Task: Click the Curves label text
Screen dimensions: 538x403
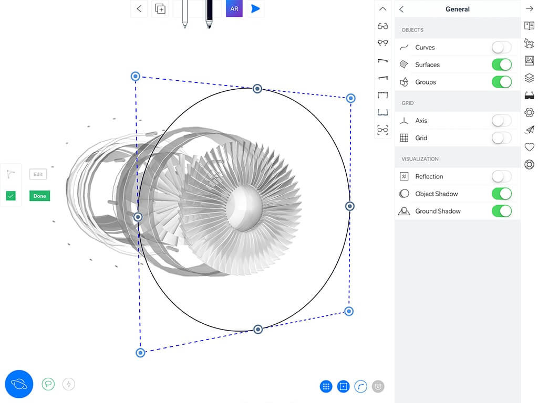Action: (425, 47)
